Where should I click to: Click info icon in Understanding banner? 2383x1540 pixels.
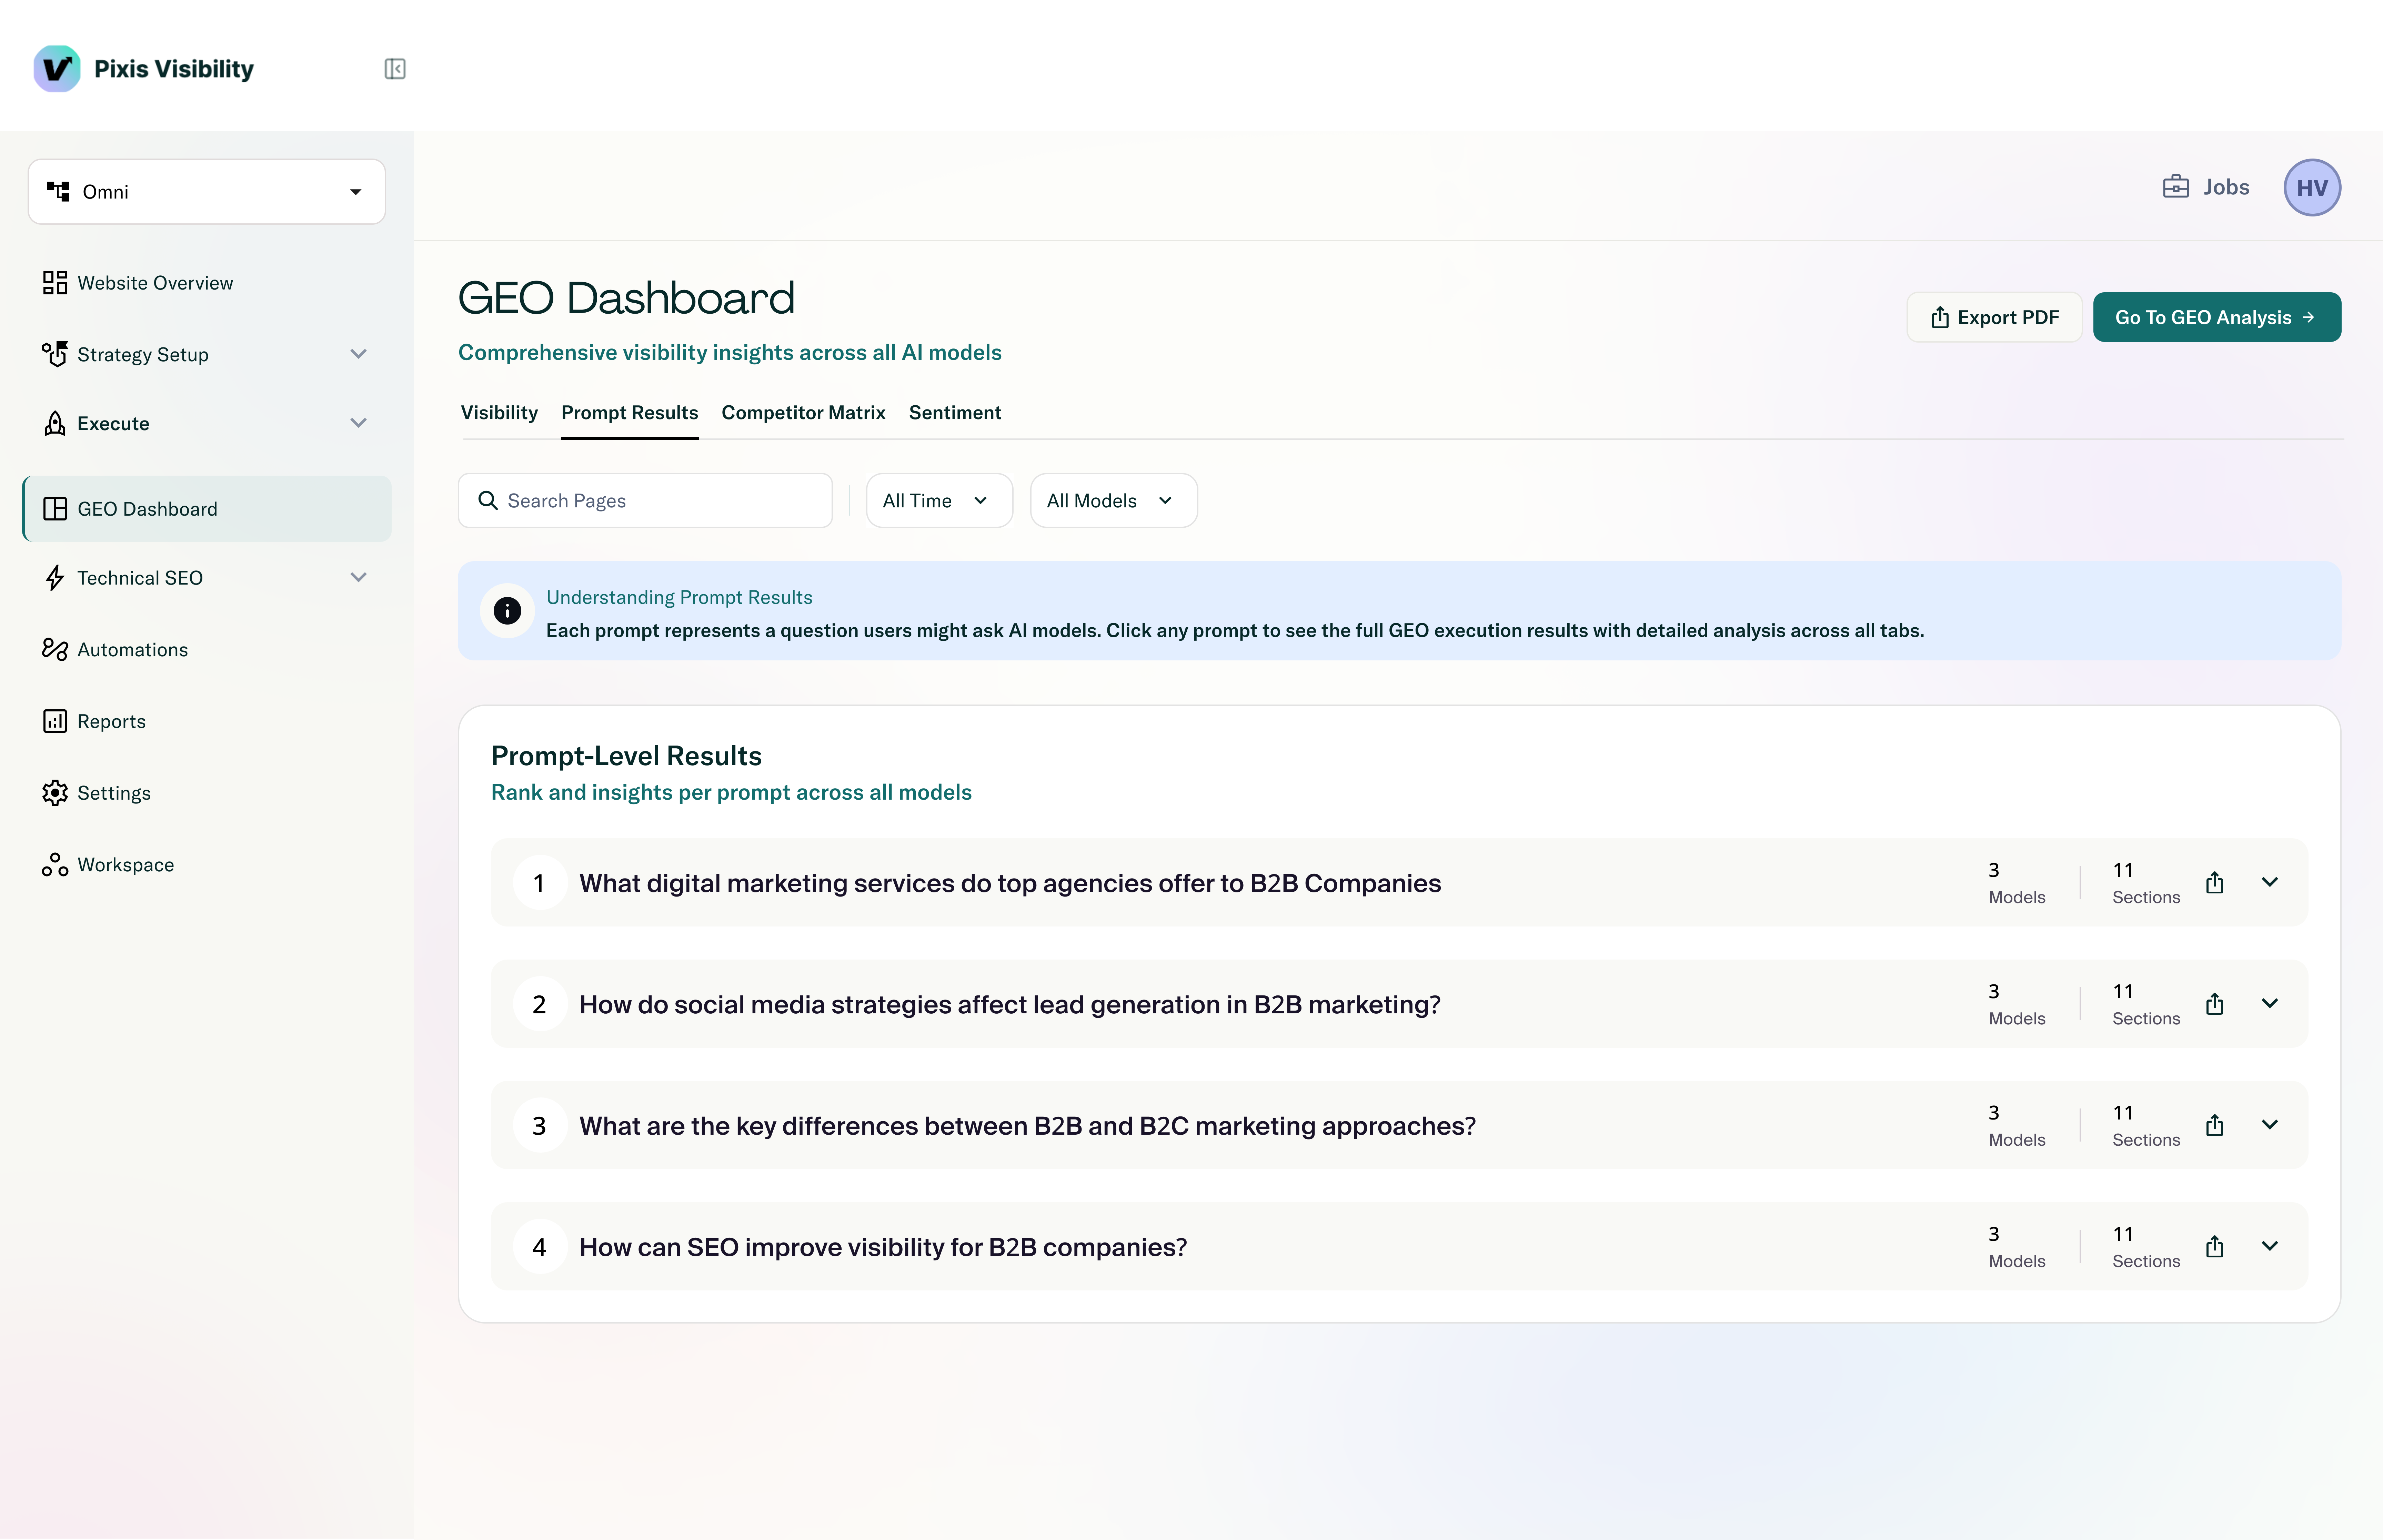click(x=507, y=611)
